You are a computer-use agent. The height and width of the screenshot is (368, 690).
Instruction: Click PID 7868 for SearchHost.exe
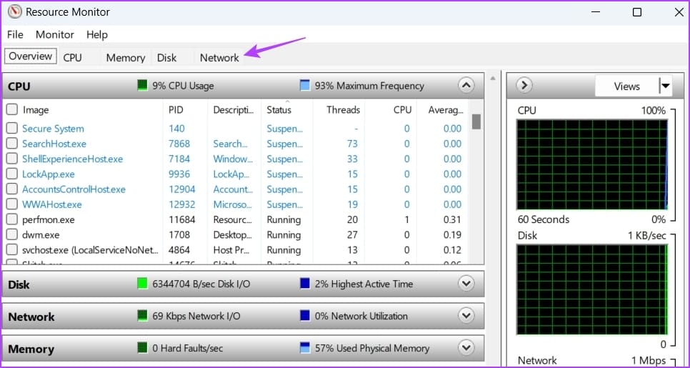point(179,144)
